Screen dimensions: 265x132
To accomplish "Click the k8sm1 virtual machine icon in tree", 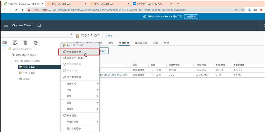I will [x=21, y=79].
